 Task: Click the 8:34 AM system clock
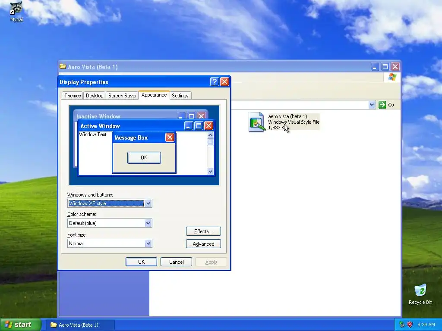pyautogui.click(x=426, y=325)
